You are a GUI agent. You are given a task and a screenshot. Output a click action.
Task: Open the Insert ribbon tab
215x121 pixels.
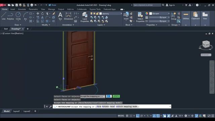coord(13,9)
